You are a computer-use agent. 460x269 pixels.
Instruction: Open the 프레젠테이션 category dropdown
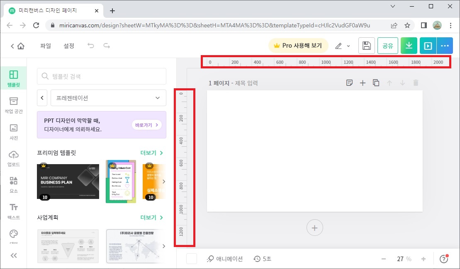(108, 98)
